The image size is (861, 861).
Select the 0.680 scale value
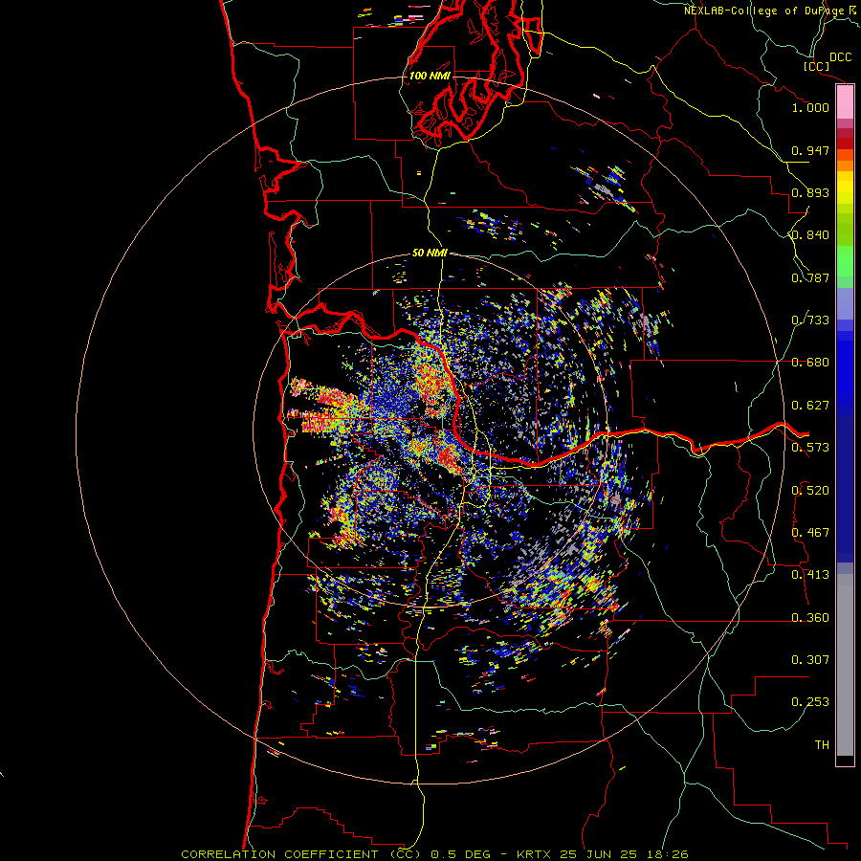tap(810, 363)
